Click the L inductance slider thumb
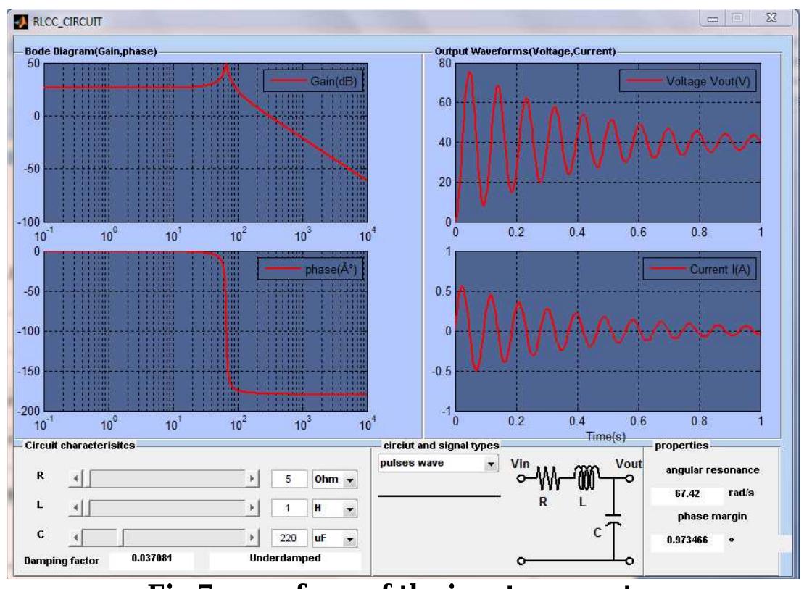 point(86,508)
